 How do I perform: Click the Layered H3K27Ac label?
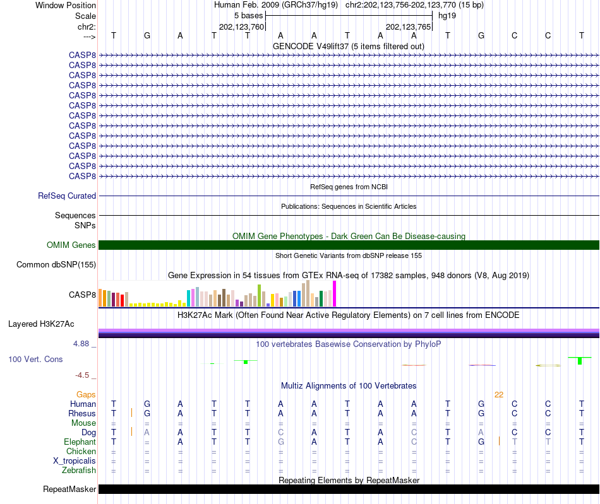click(41, 324)
